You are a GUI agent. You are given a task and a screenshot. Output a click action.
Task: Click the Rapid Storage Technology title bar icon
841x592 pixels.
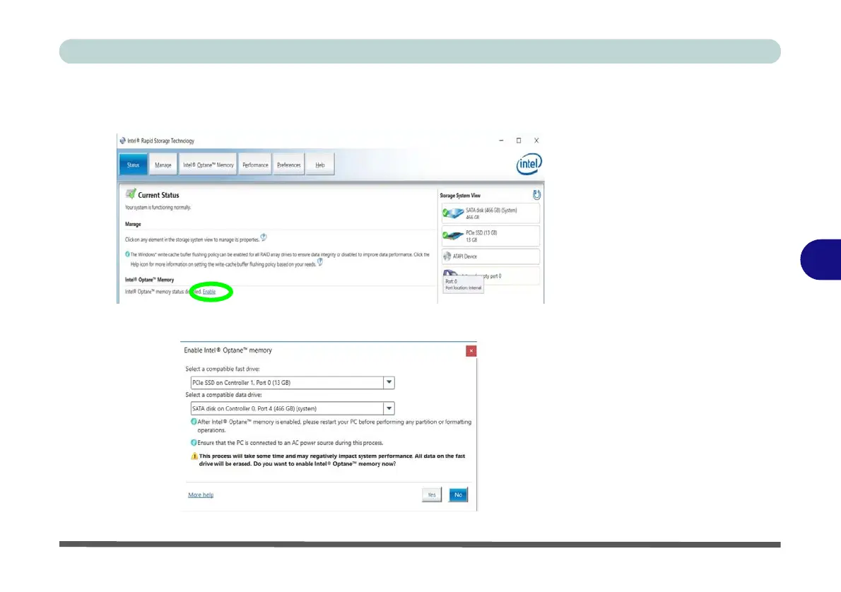click(123, 141)
